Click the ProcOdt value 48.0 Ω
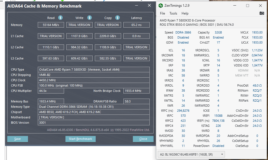Viewport: 268px width, 160px height. [x=257, y=85]
